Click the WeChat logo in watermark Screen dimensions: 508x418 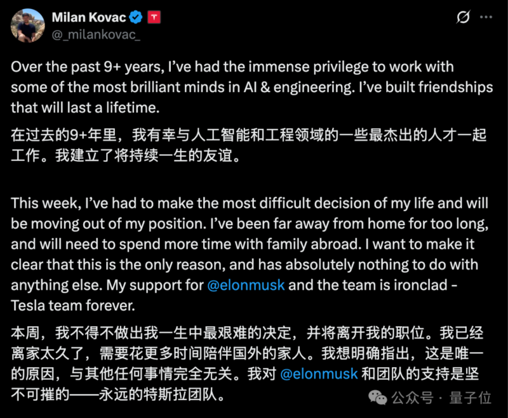pos(377,397)
